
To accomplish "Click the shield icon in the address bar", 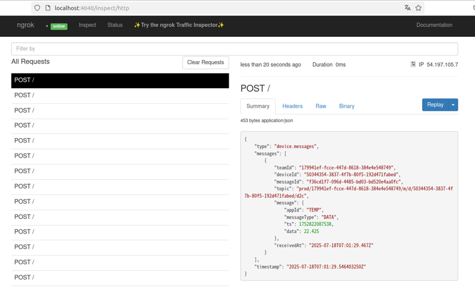I will pyautogui.click(x=37, y=8).
